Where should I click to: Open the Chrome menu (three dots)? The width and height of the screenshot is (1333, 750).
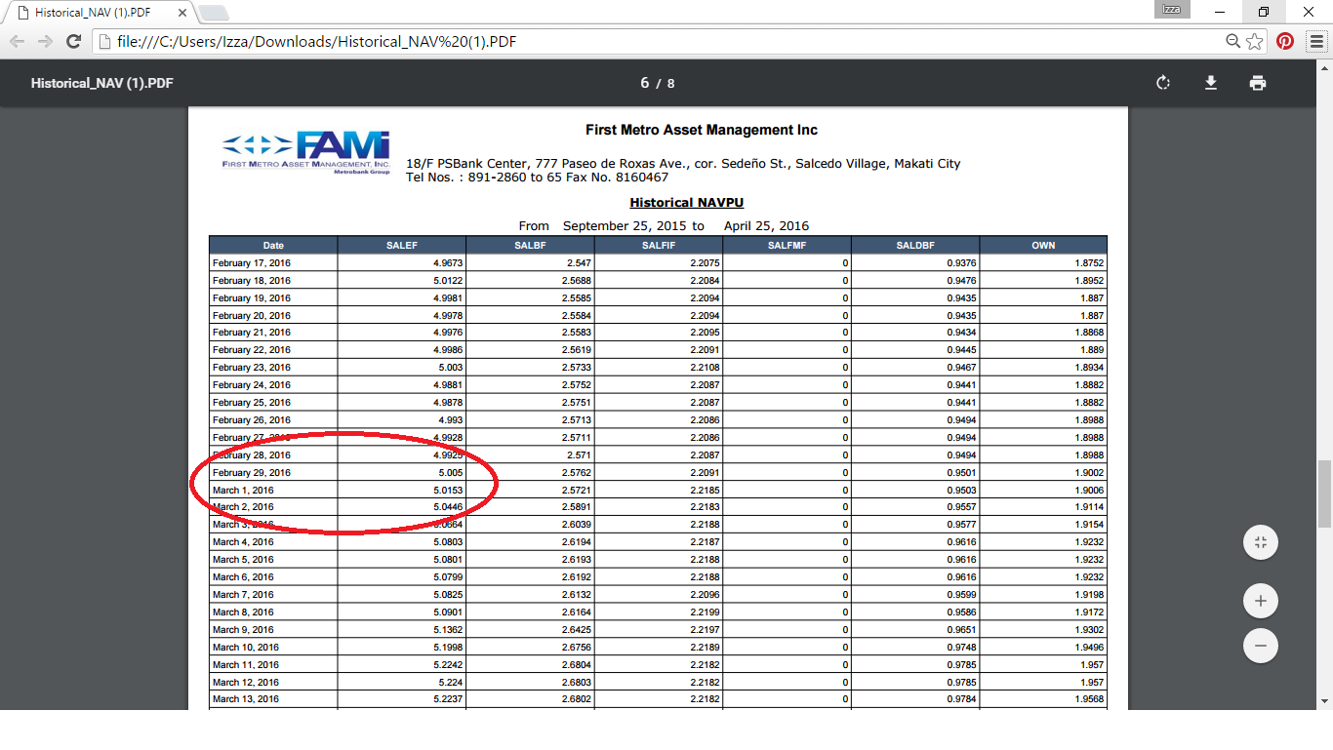[x=1314, y=41]
